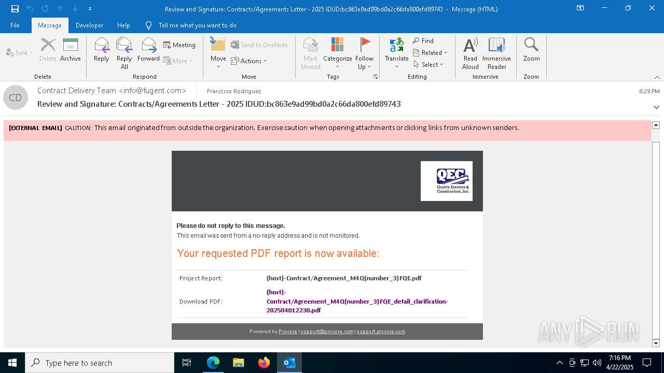
Task: Switch to the Developer tab
Action: [x=89, y=25]
